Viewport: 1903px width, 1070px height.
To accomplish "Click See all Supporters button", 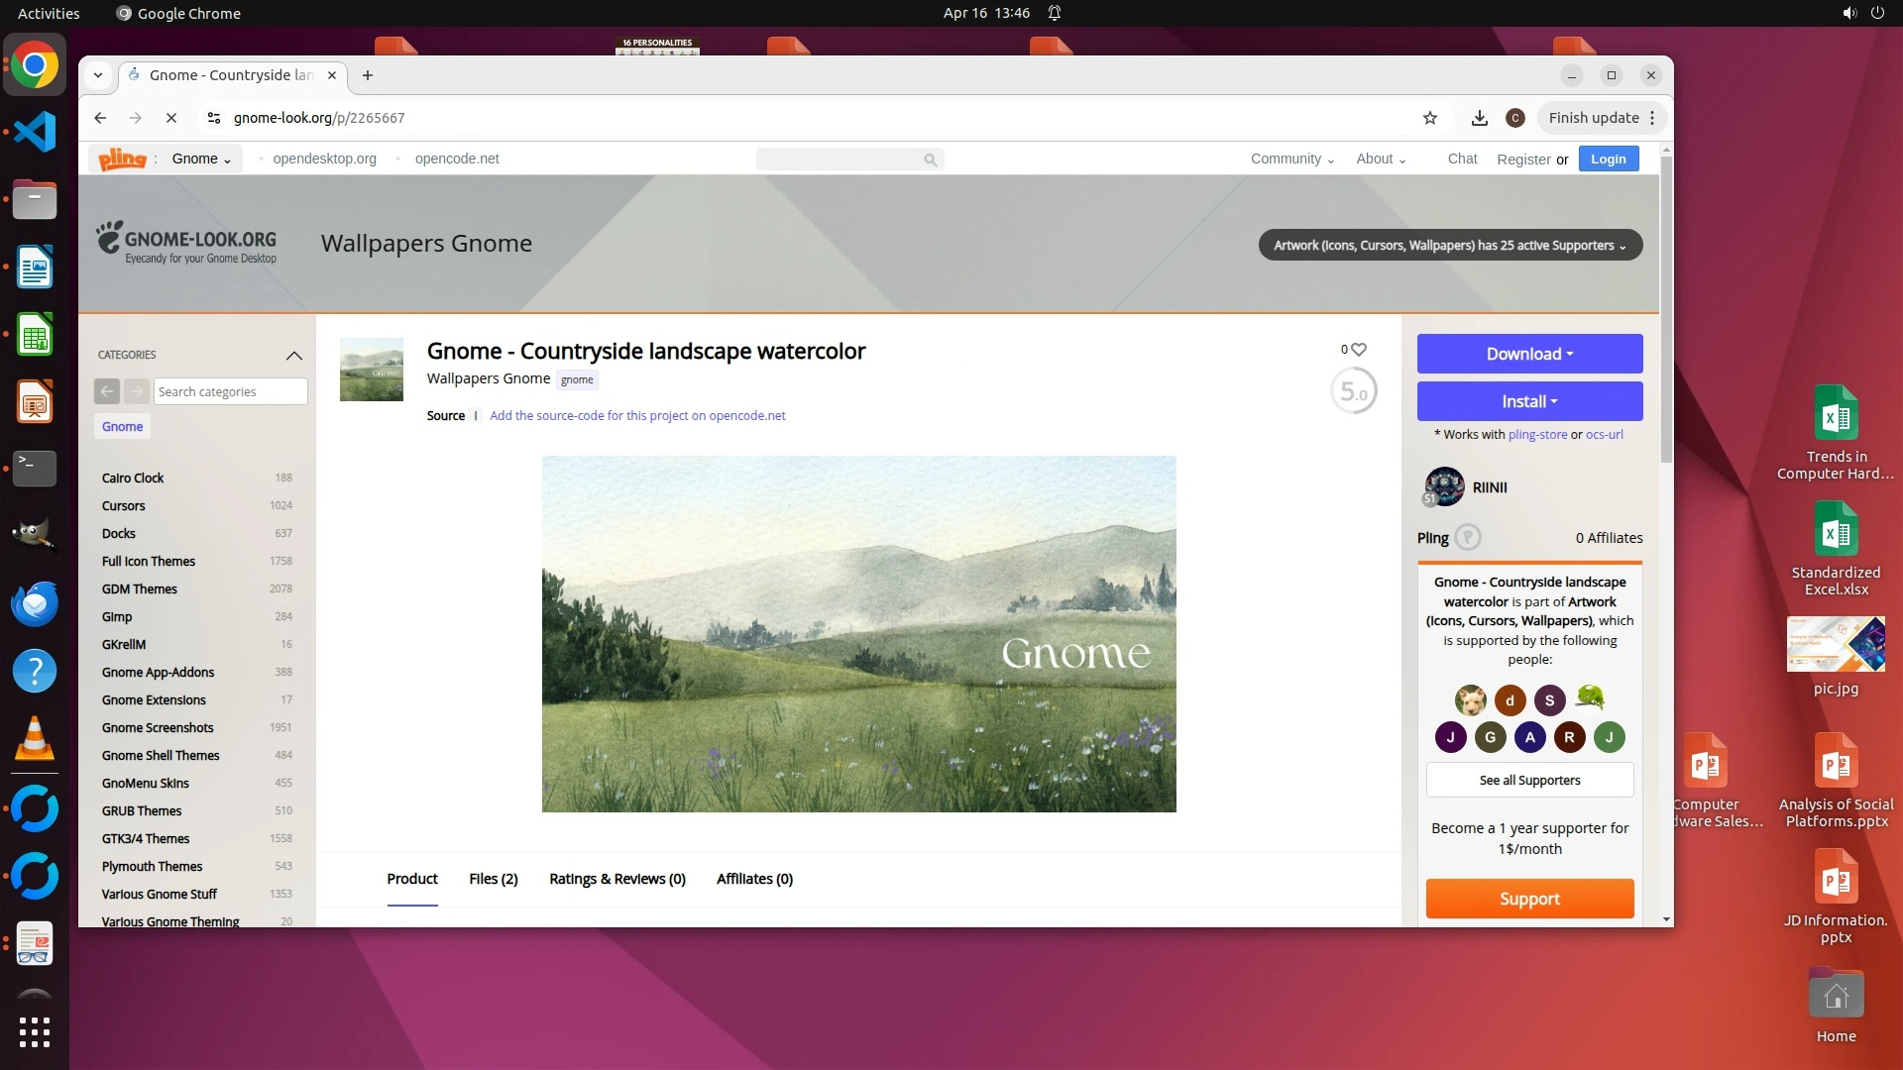I will click(1529, 780).
